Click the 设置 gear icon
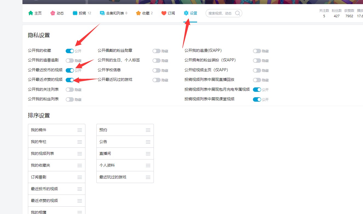 [x=186, y=13]
